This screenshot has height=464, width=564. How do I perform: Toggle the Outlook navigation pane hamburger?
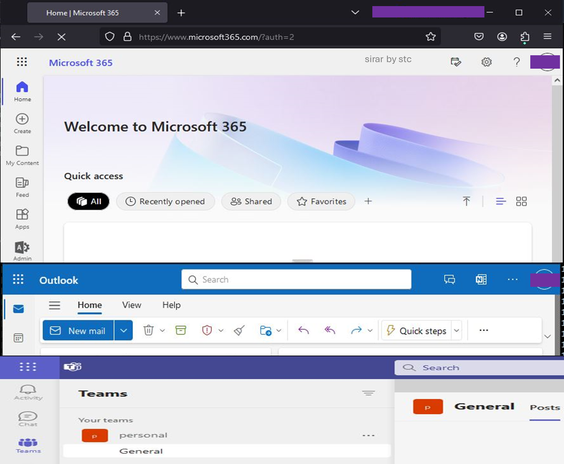pyautogui.click(x=54, y=305)
